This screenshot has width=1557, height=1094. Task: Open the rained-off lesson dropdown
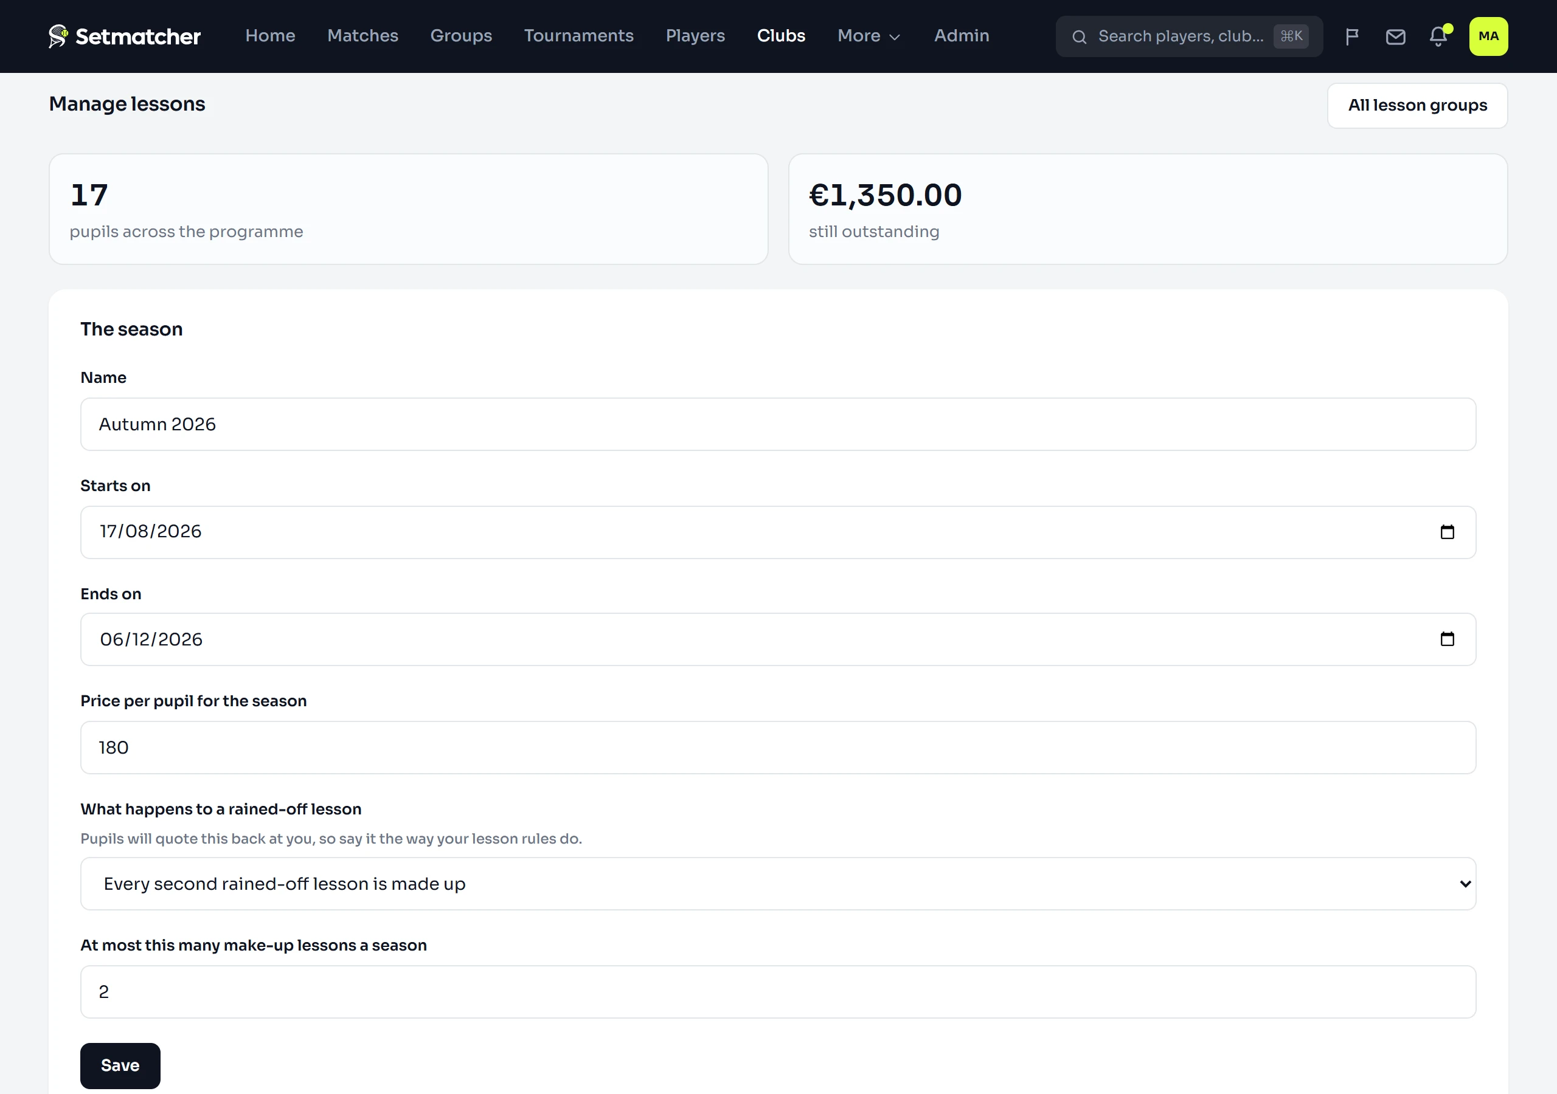pyautogui.click(x=778, y=884)
